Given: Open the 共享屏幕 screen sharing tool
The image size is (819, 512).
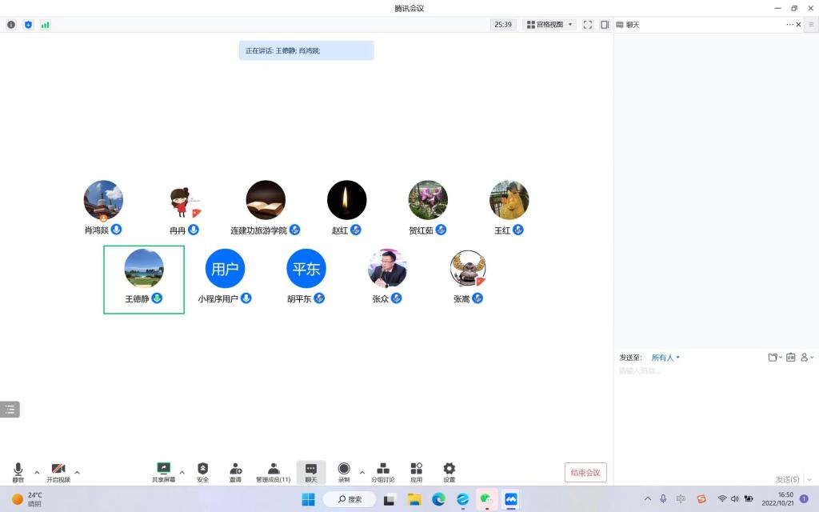Looking at the screenshot, I should click(x=164, y=471).
